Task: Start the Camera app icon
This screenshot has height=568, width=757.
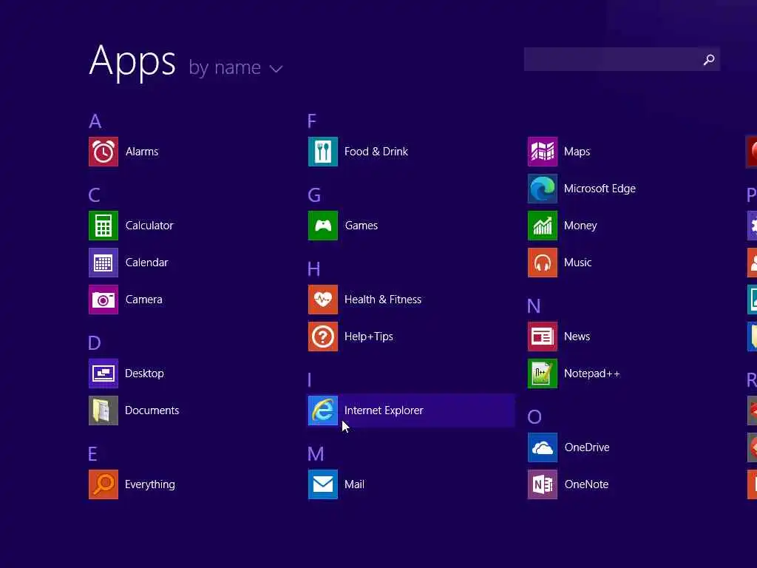Action: point(103,300)
